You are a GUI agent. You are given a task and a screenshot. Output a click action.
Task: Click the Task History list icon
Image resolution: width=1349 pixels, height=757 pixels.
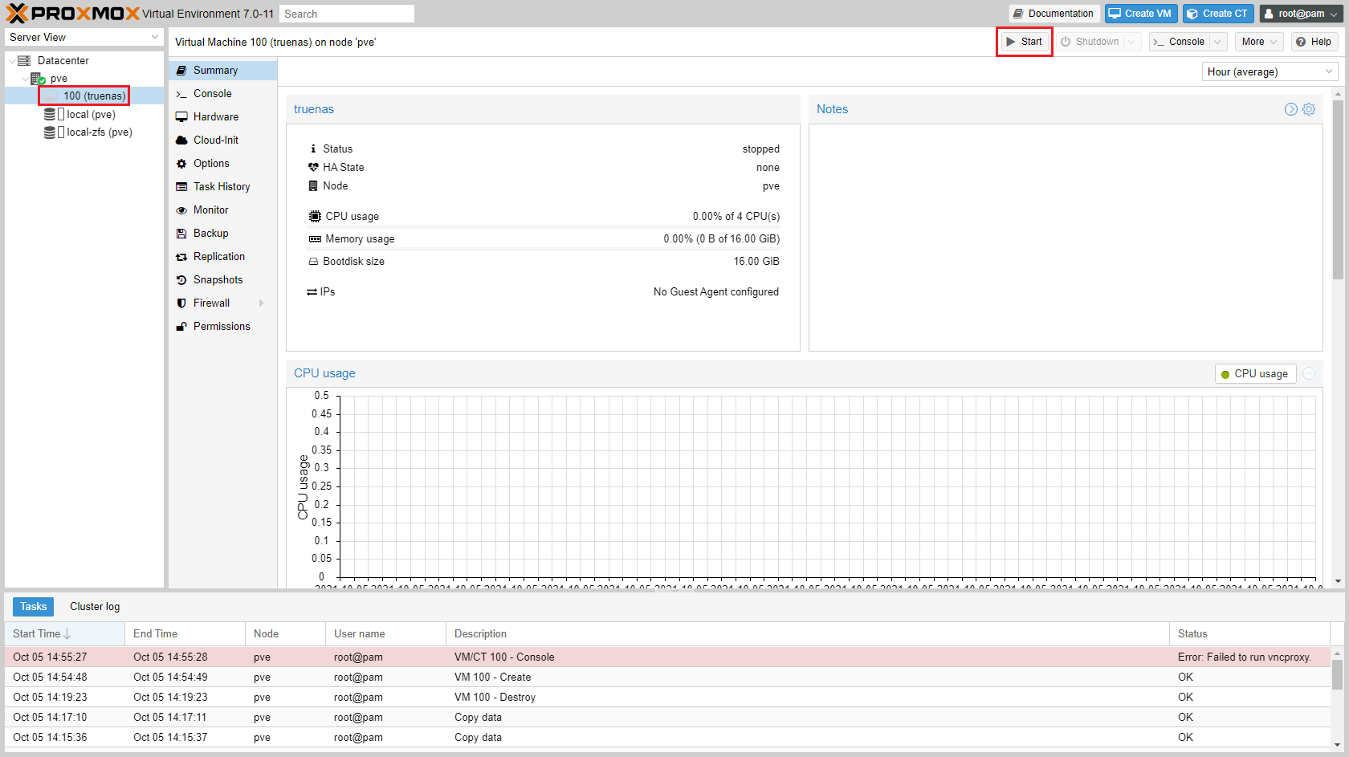tap(181, 187)
